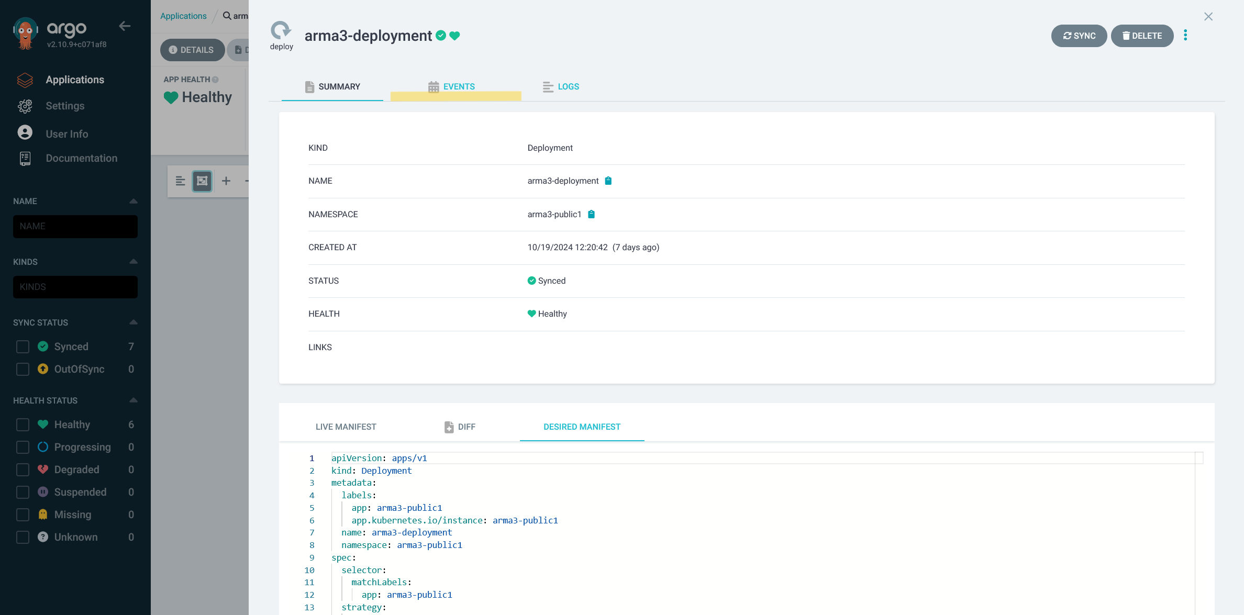Click the 'namespace: arma3-public1' manifest line
Image resolution: width=1244 pixels, height=615 pixels.
402,545
